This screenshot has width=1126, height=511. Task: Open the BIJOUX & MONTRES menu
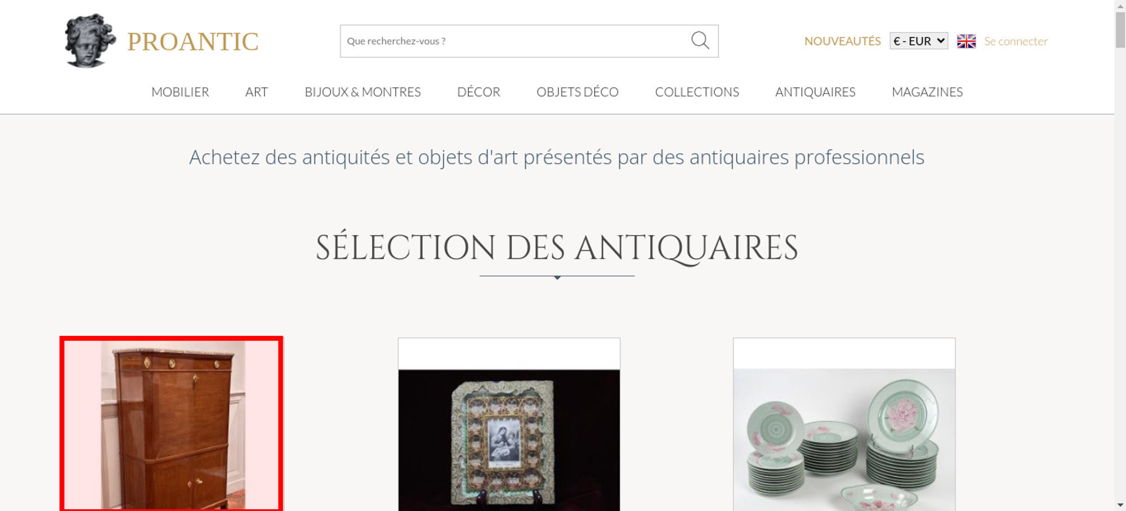click(363, 92)
